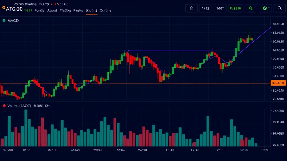Image resolution: width=287 pixels, height=161 pixels.
Task: Click the Fordly link in the header
Action: coord(39,10)
